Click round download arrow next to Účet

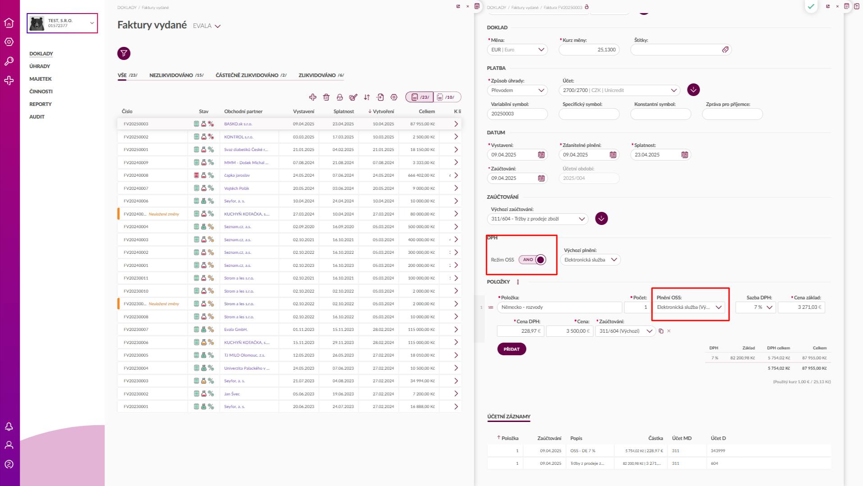[x=693, y=90]
